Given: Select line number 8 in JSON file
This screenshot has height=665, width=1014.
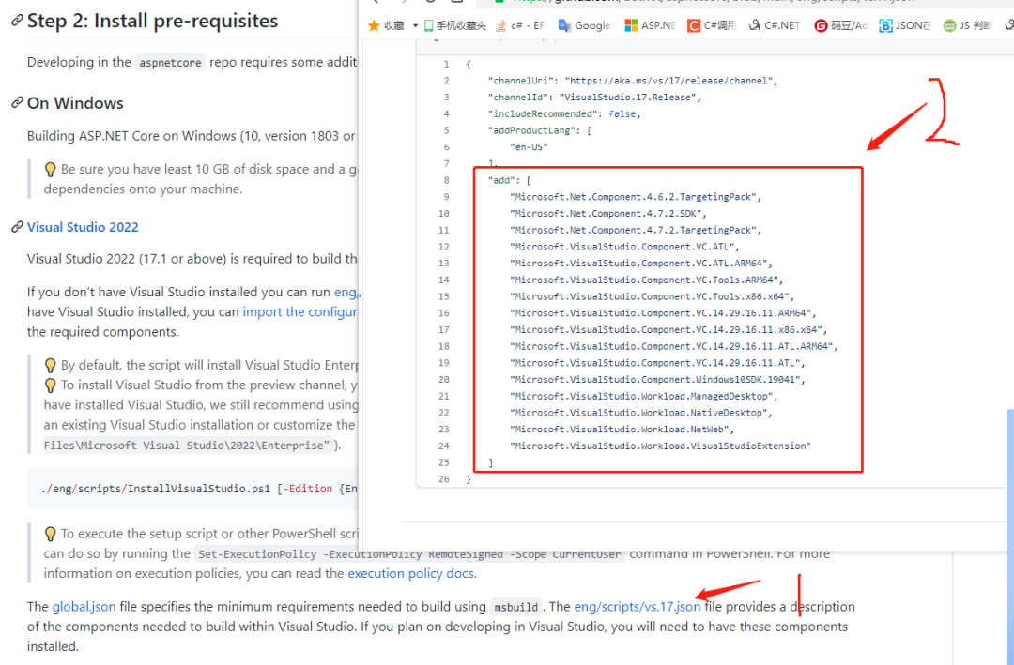Looking at the screenshot, I should point(446,180).
